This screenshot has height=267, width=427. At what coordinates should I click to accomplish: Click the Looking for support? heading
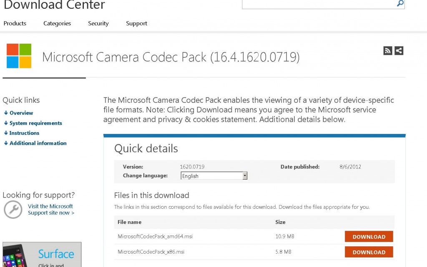coord(39,195)
